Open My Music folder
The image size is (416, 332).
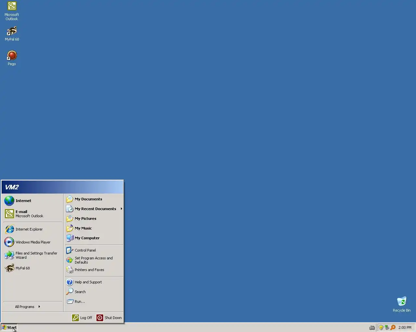[94, 228]
